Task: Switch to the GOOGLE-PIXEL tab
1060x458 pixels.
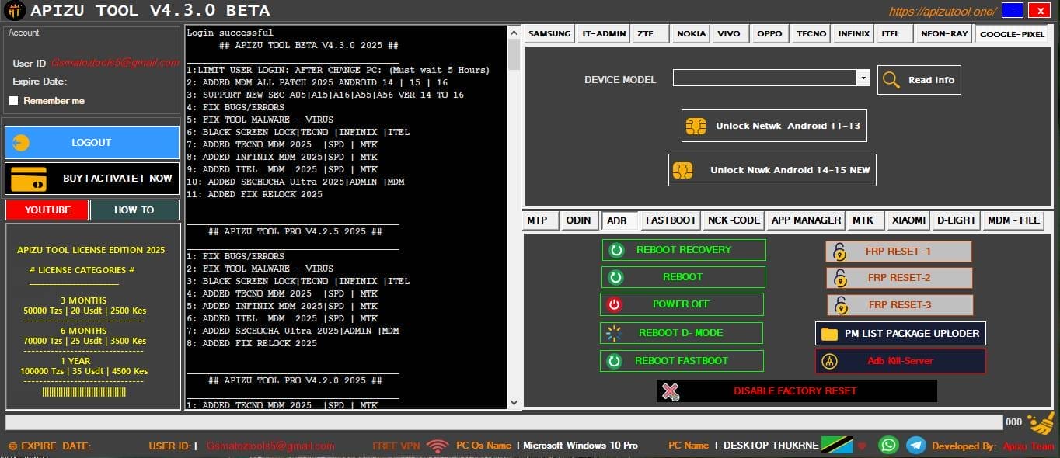Action: [1012, 33]
